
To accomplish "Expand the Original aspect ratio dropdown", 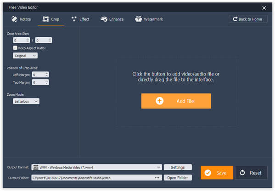I will pos(25,56).
